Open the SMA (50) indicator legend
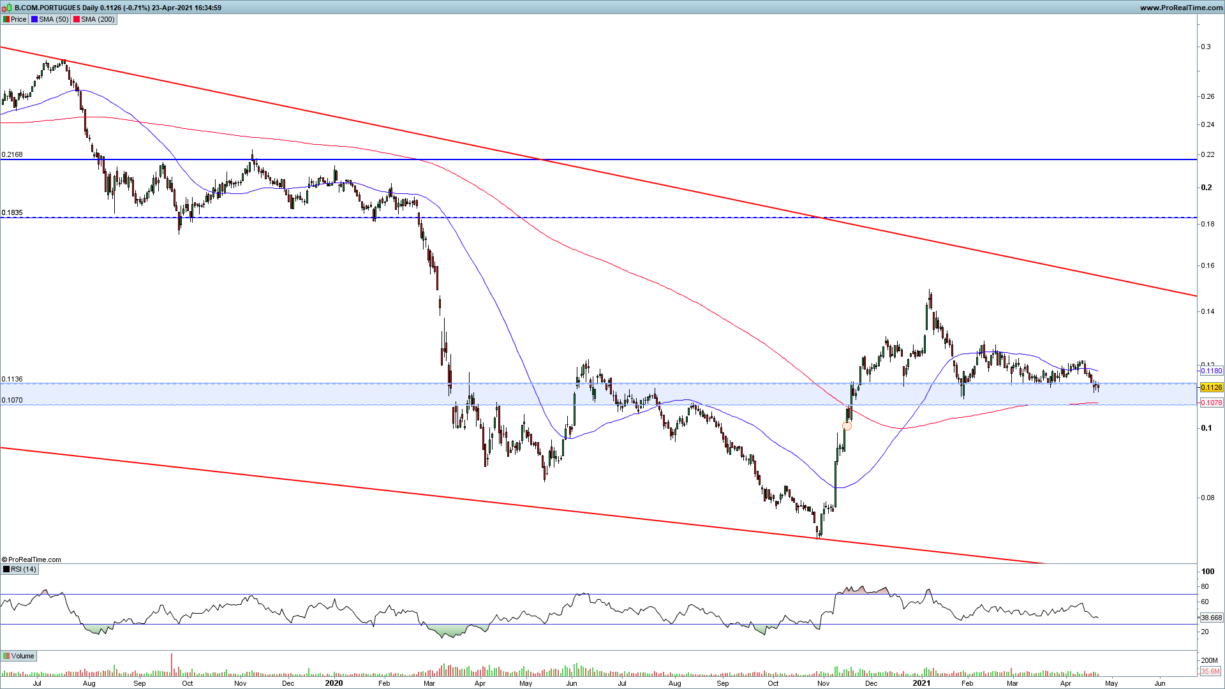Viewport: 1225px width, 689px height. tap(53, 19)
